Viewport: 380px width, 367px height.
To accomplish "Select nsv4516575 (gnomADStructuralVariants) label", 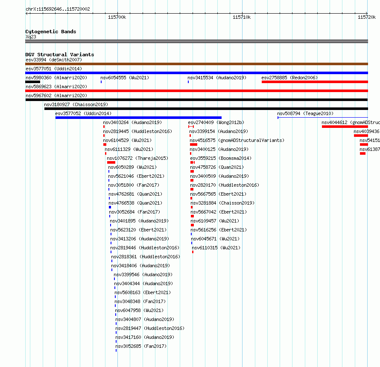I will point(237,140).
